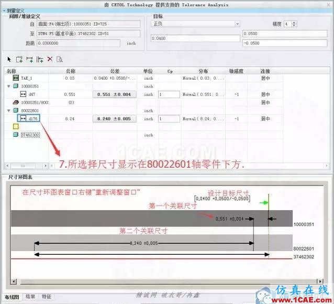Click the 10000351 band label in diagram
334x304 pixels.
(304, 224)
